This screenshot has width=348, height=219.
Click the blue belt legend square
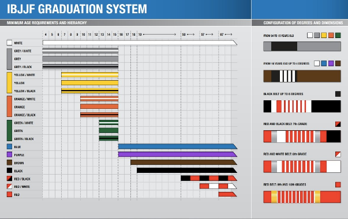click(9, 146)
